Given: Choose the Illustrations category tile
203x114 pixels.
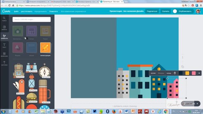Looking at the screenshot, I should coord(45,47).
